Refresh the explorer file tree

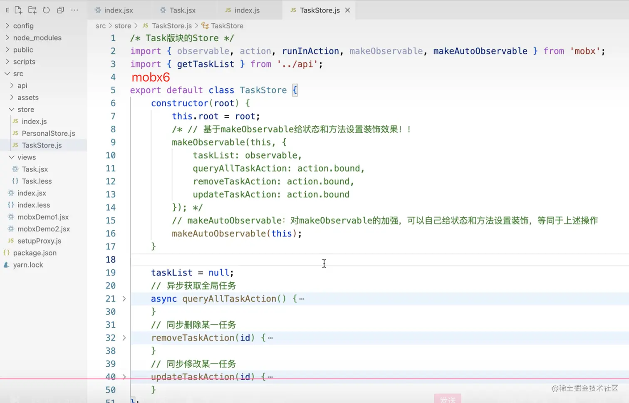tap(46, 10)
